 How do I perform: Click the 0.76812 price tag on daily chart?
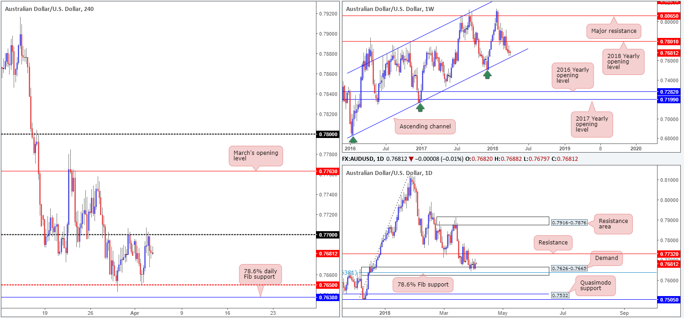pyautogui.click(x=669, y=264)
